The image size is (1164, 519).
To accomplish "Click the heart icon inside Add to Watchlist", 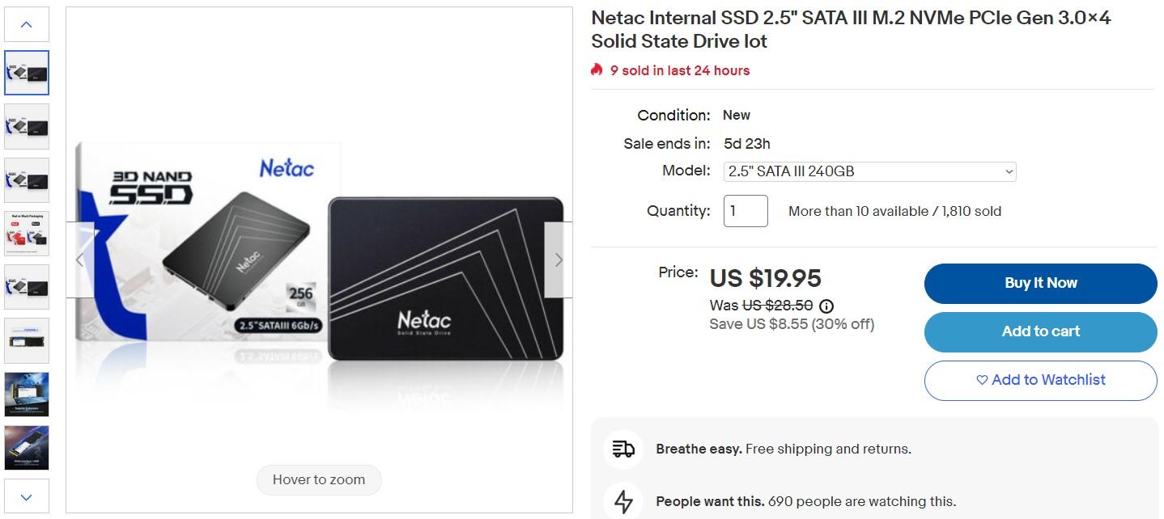I will [981, 380].
